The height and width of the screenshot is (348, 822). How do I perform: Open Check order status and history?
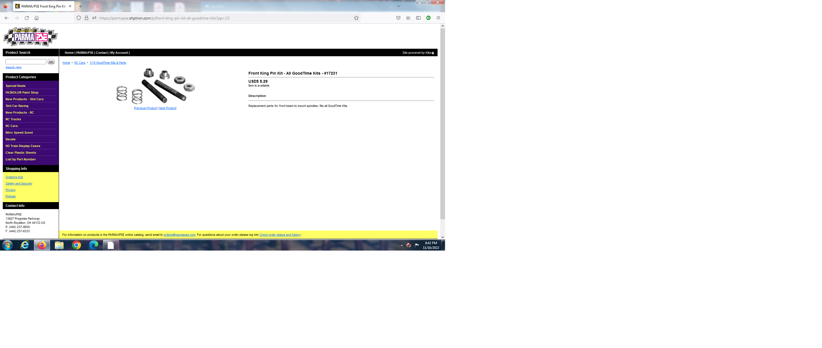[x=280, y=235]
